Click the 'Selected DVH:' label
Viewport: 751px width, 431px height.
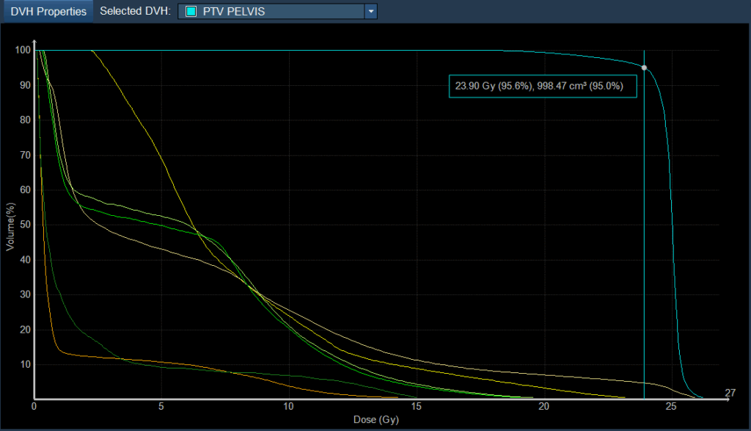pyautogui.click(x=135, y=12)
